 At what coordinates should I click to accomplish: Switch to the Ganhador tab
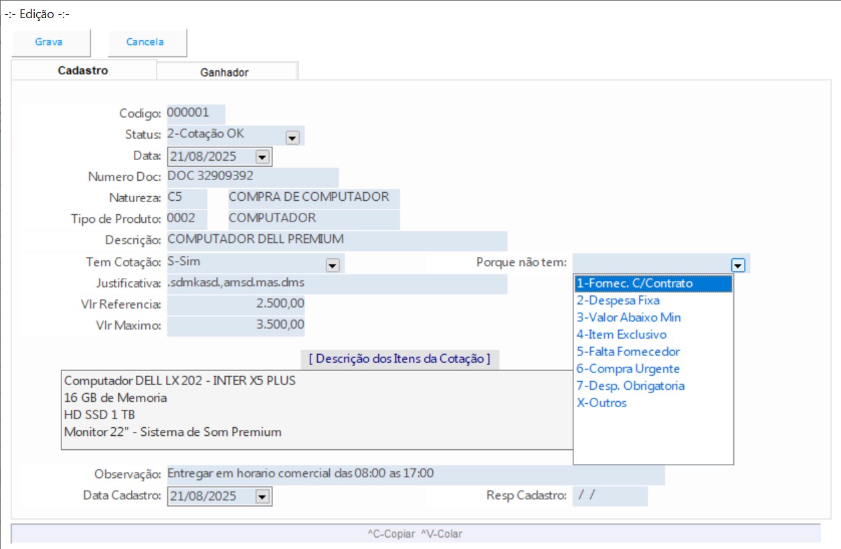coord(224,72)
